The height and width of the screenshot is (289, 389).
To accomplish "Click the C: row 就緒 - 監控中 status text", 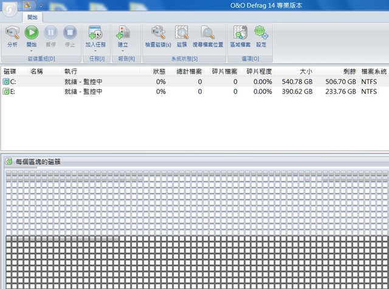I will 83,81.
